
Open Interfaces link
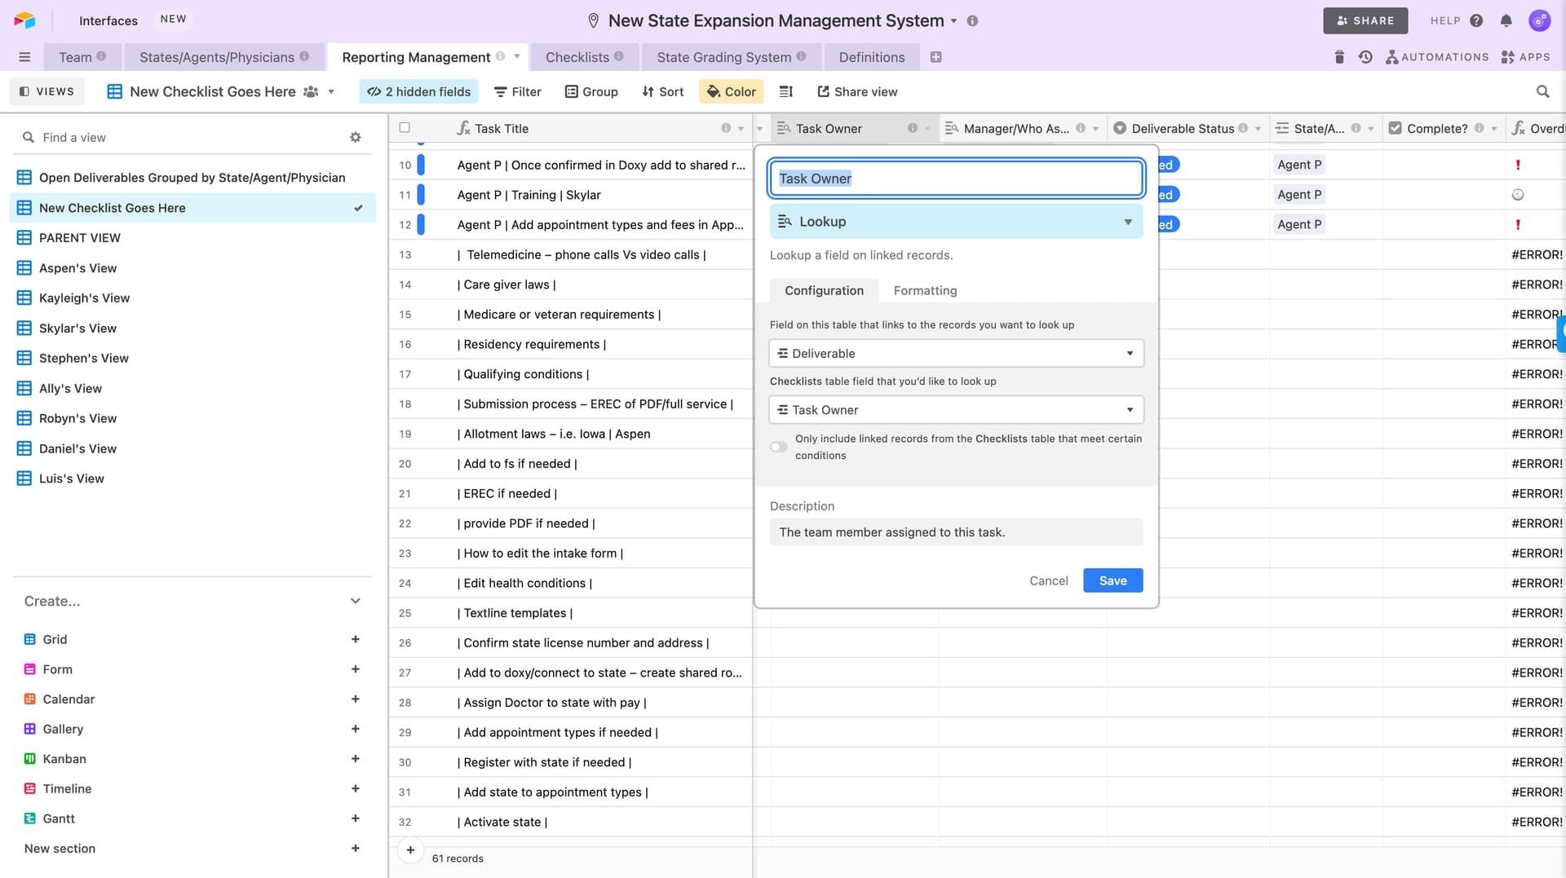pyautogui.click(x=108, y=21)
